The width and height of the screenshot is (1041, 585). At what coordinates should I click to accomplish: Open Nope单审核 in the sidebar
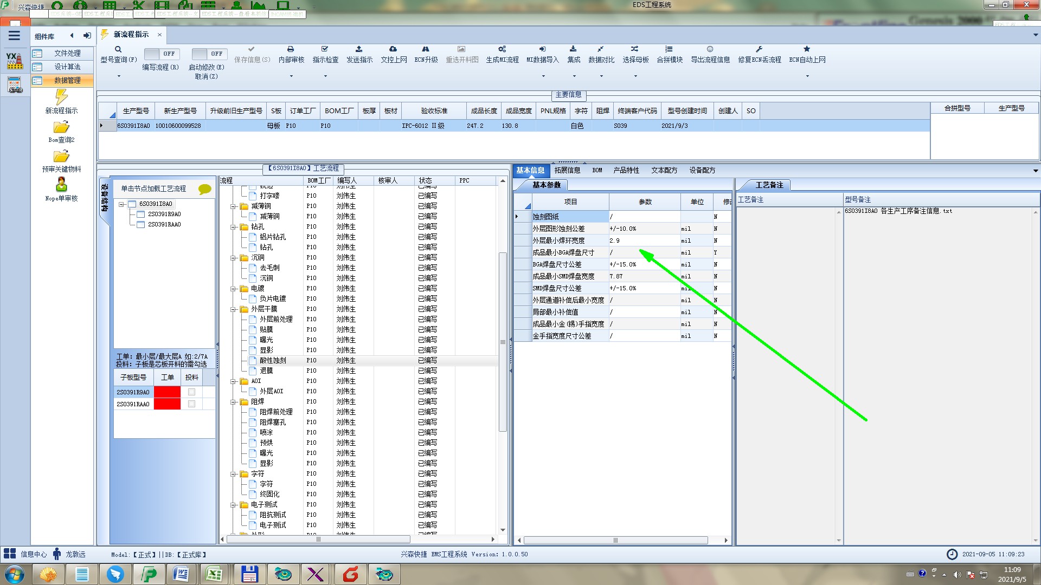click(x=61, y=185)
